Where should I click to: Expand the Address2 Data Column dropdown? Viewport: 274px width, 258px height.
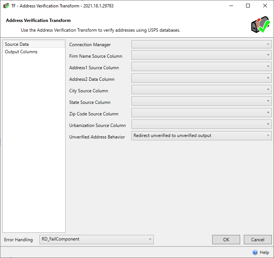pos(201,78)
